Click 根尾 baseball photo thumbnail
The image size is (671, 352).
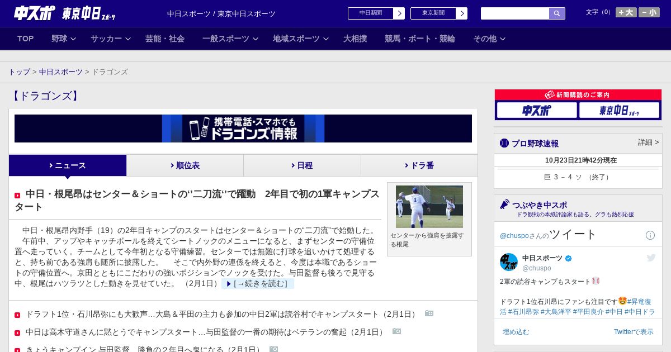click(x=429, y=207)
